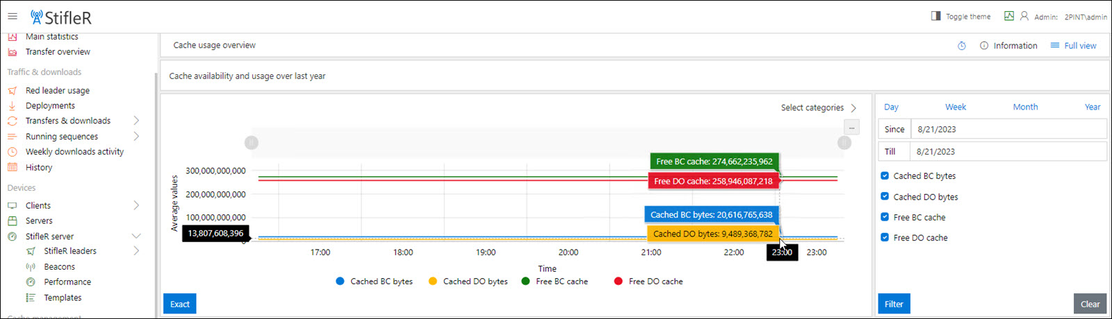Click the Exact button below chart

[179, 304]
